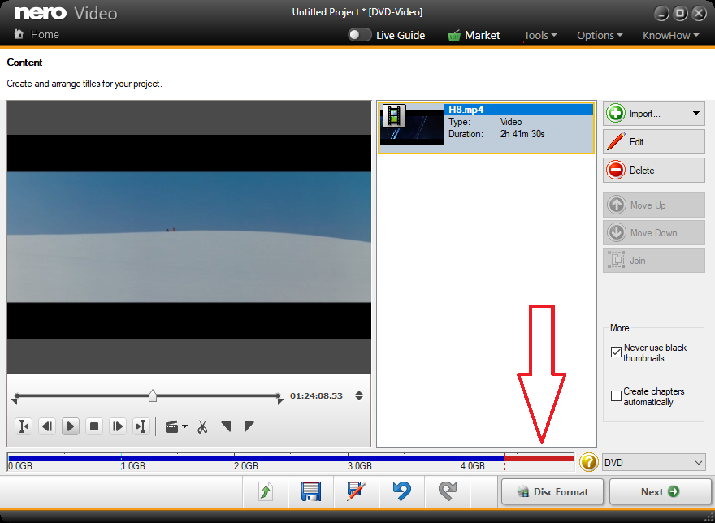
Task: Play the video preview
Action: point(70,426)
